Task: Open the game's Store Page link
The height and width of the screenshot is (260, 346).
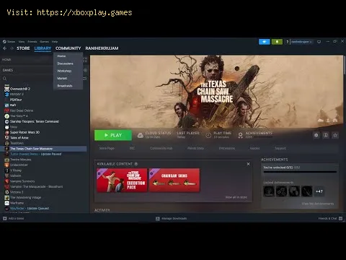Action: pos(107,148)
